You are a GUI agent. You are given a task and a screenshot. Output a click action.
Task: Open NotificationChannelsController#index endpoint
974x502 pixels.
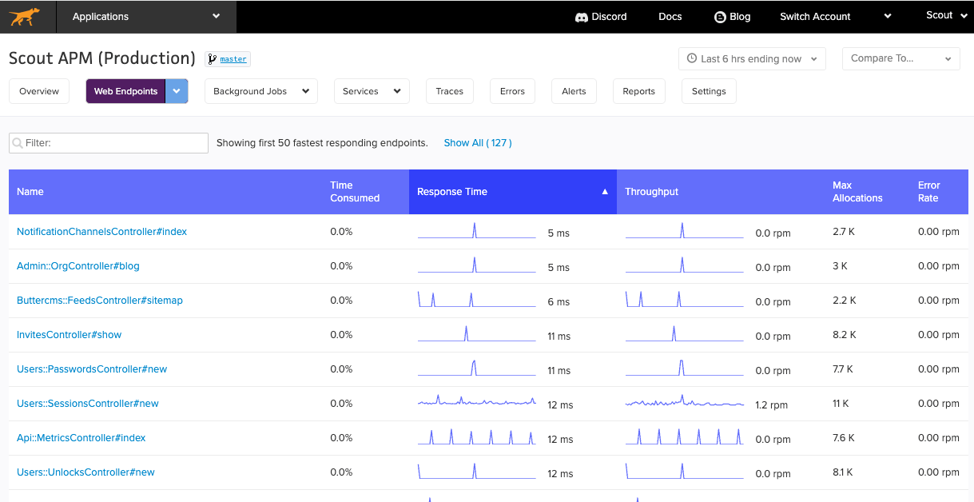coord(101,232)
